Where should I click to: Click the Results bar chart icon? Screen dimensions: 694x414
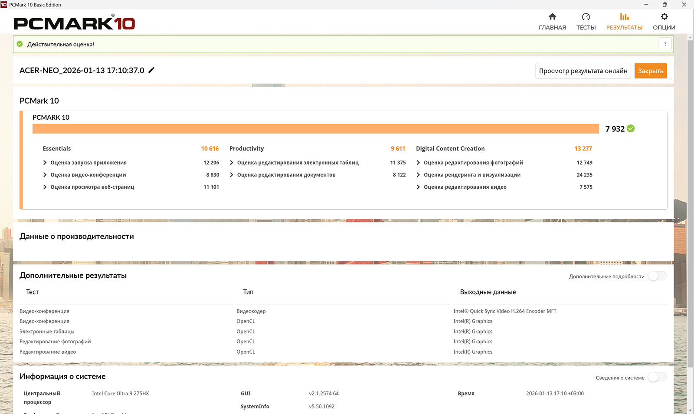point(624,17)
